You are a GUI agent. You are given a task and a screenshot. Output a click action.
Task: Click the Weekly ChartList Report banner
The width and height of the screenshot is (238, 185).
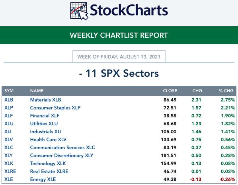[119, 35]
